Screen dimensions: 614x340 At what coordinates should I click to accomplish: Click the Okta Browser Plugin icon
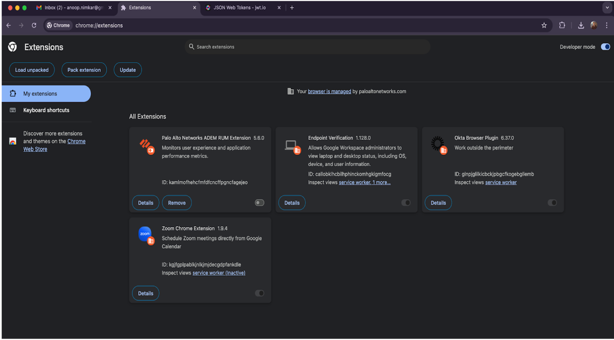click(438, 144)
